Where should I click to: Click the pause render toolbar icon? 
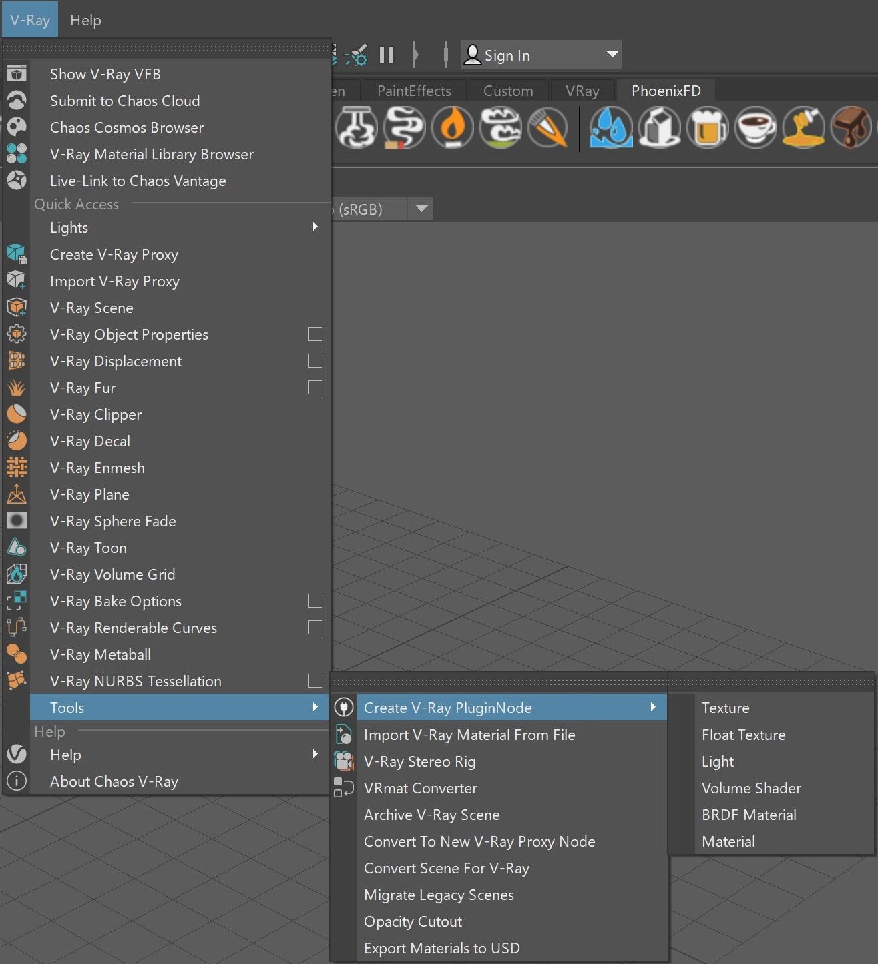click(x=387, y=55)
